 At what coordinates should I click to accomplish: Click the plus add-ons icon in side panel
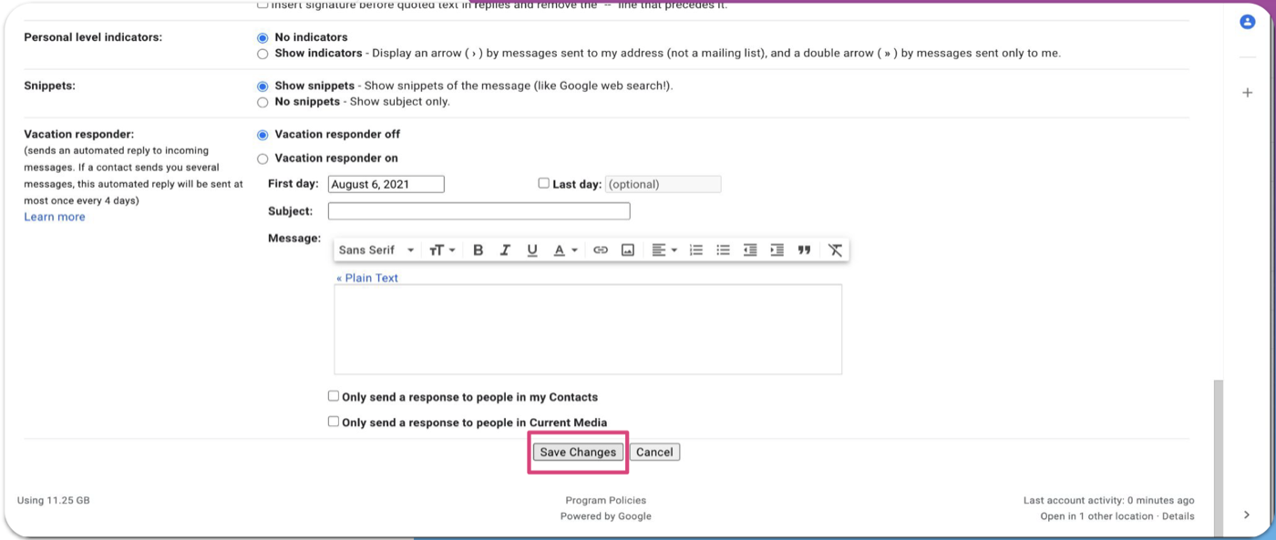click(x=1248, y=92)
